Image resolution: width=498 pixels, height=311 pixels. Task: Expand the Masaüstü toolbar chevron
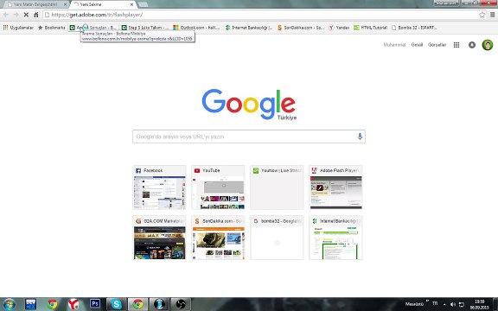427,301
